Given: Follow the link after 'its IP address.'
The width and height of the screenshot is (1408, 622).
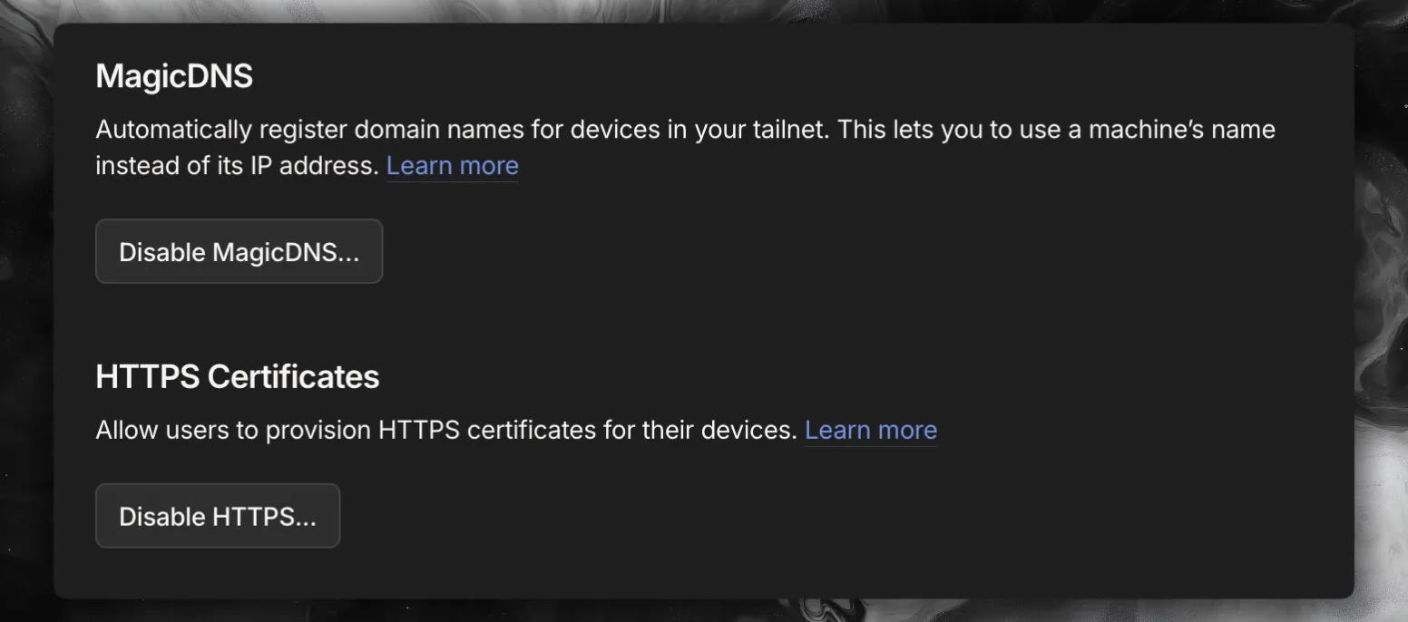Looking at the screenshot, I should [453, 166].
